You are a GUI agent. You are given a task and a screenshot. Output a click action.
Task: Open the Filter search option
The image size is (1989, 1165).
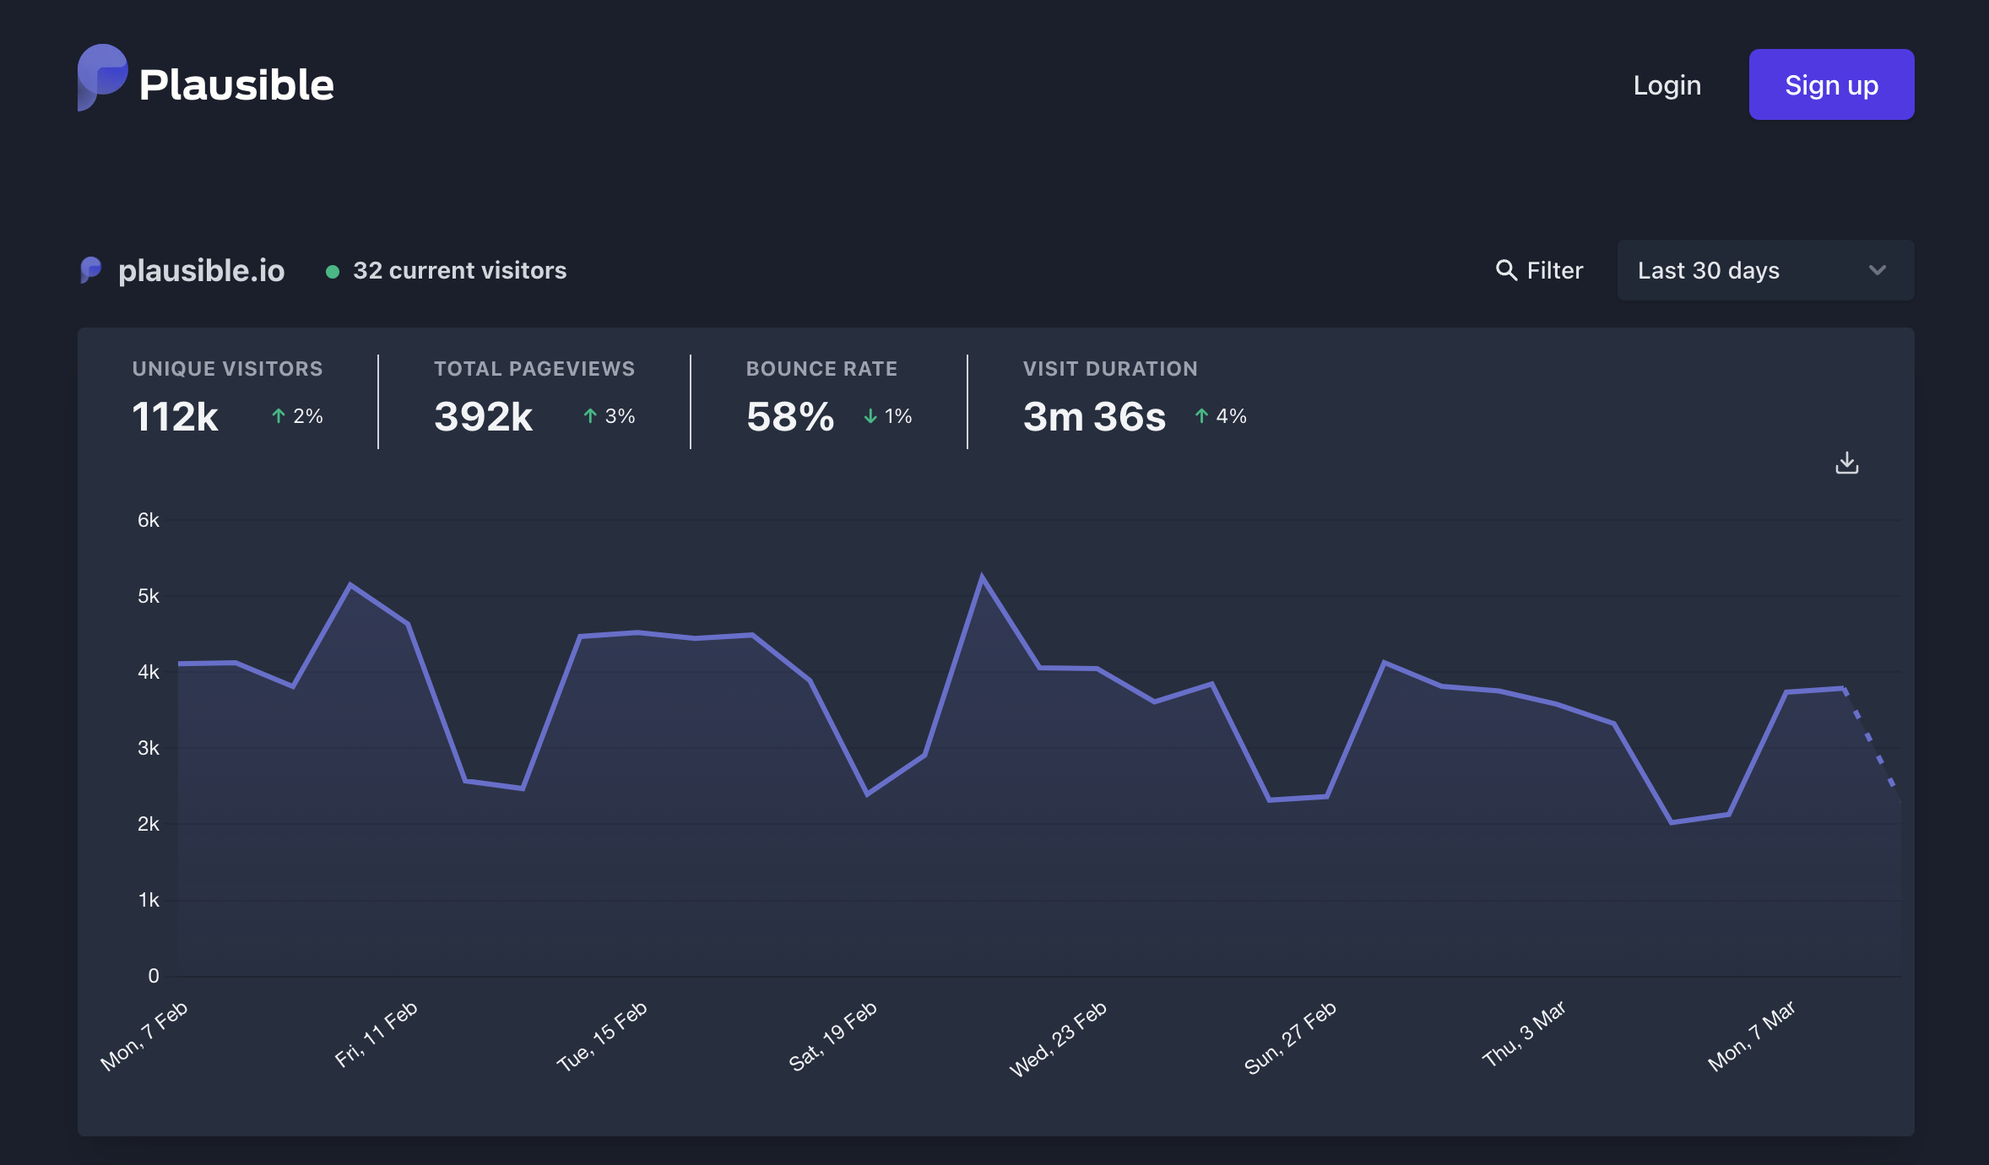(1539, 270)
